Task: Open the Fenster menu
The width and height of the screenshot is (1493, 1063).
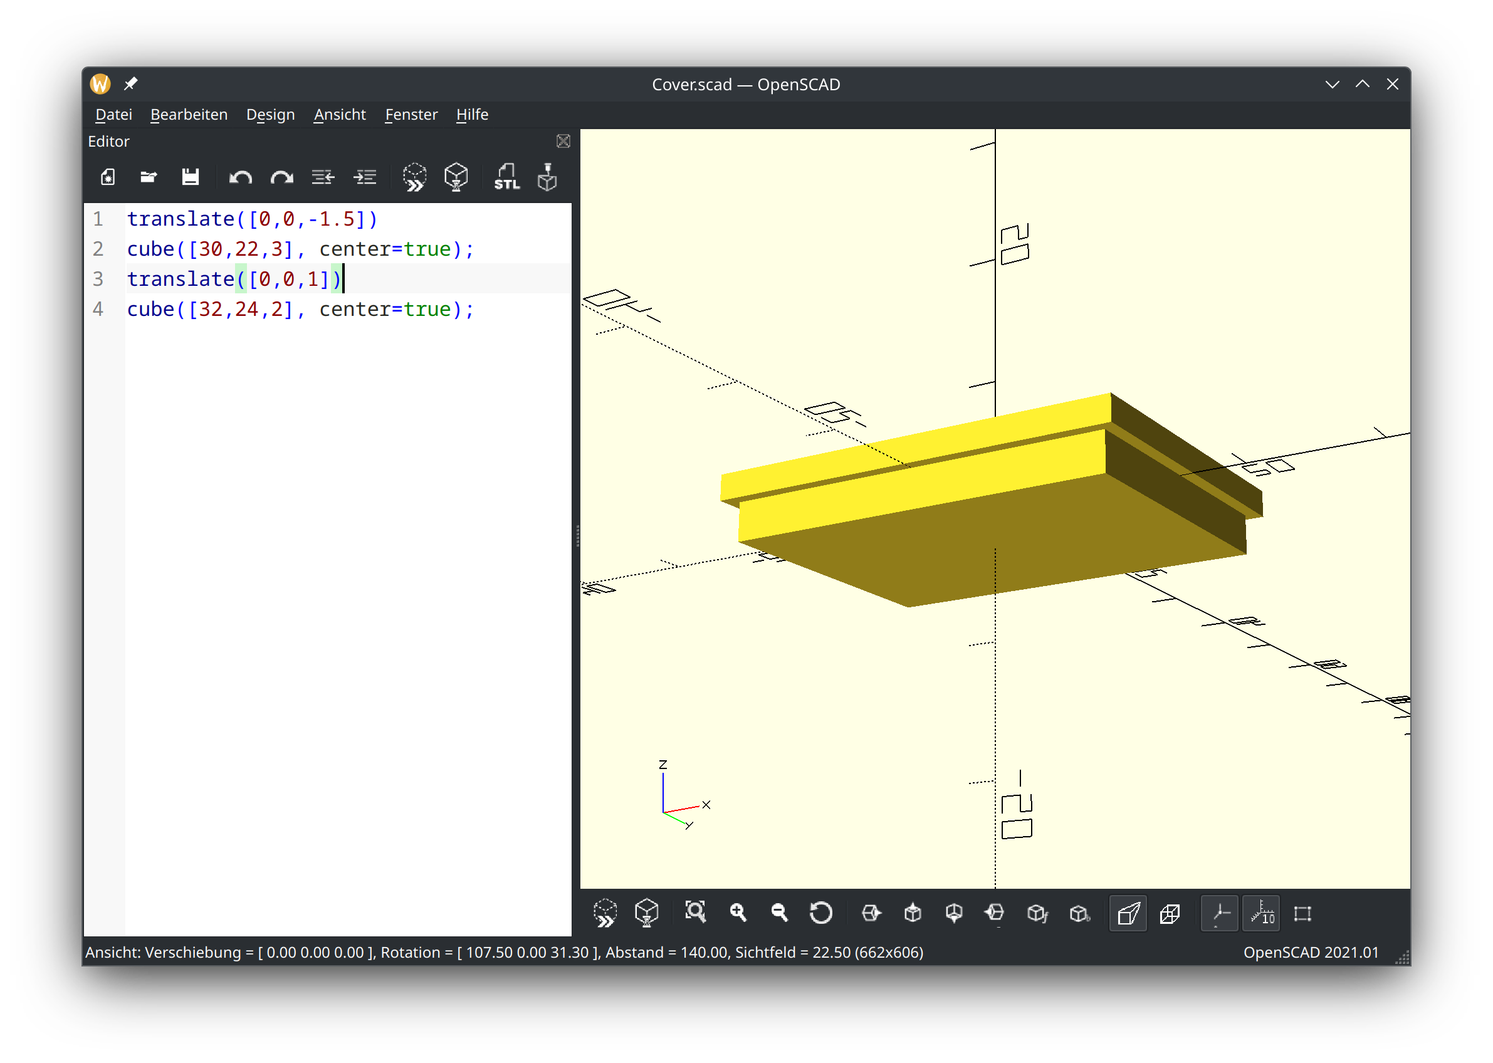Action: click(x=412, y=115)
